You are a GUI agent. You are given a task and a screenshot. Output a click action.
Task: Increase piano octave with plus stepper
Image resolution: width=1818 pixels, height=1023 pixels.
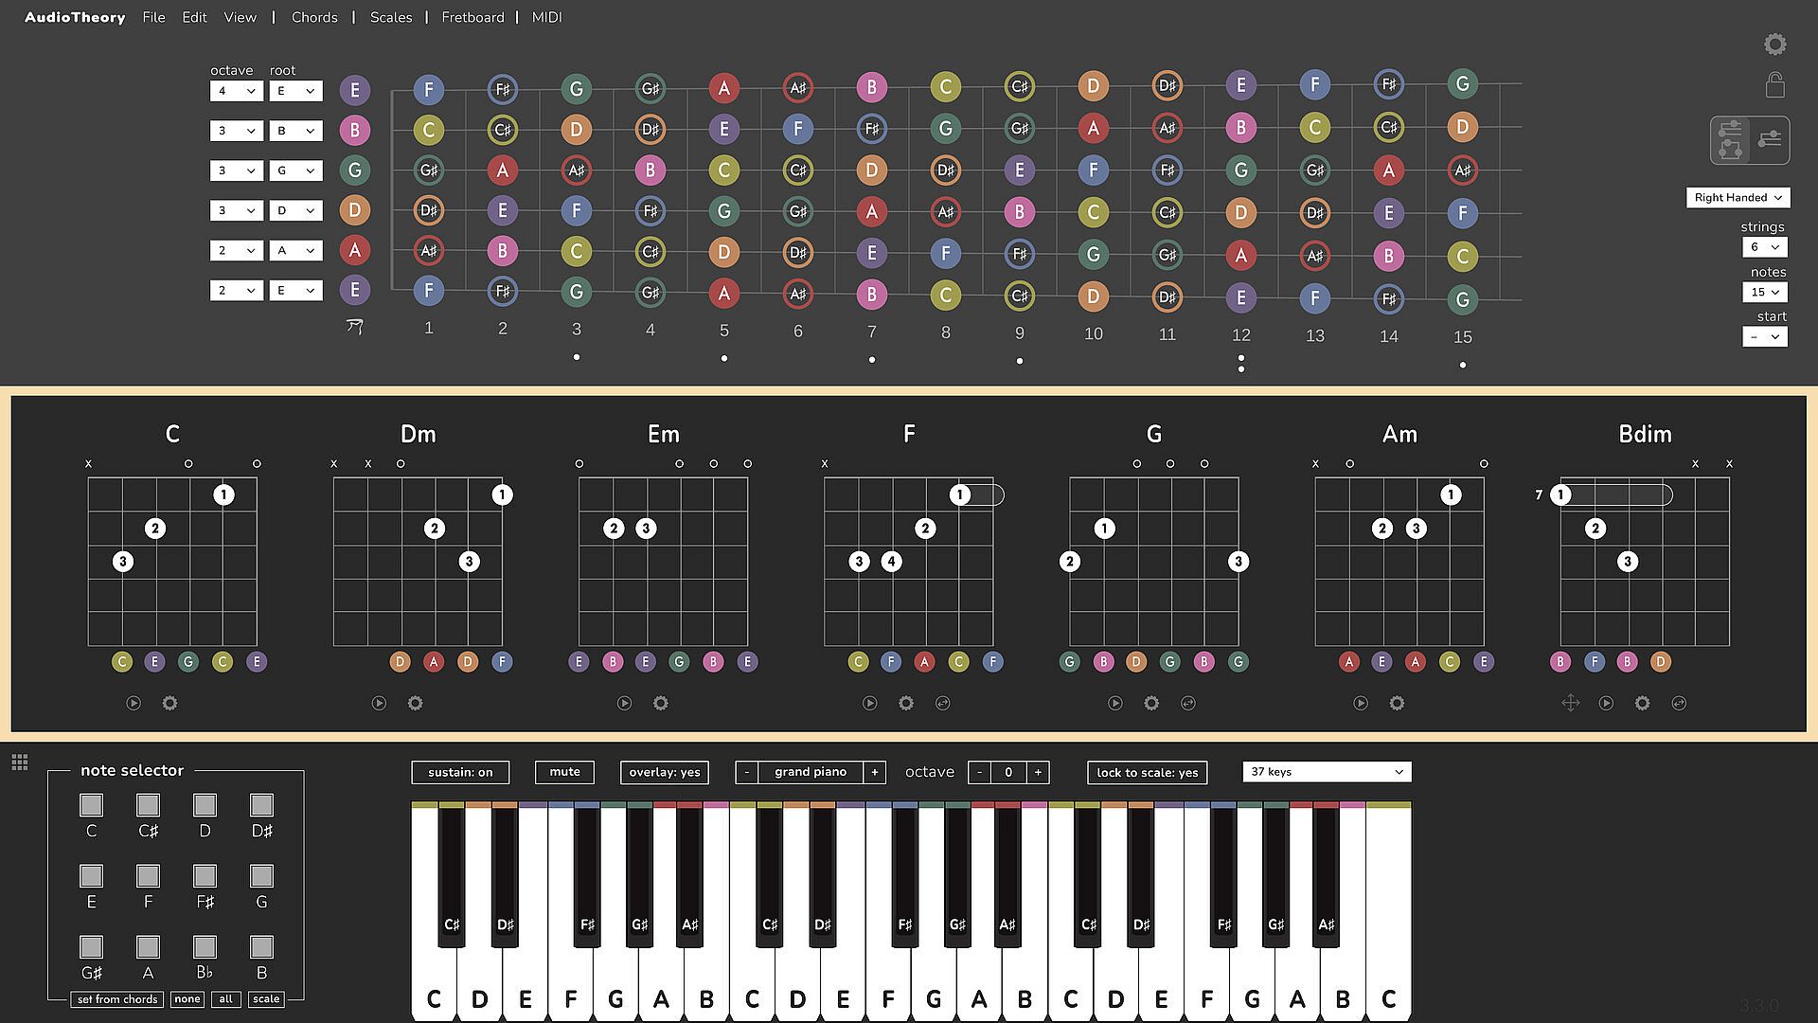click(x=1038, y=772)
